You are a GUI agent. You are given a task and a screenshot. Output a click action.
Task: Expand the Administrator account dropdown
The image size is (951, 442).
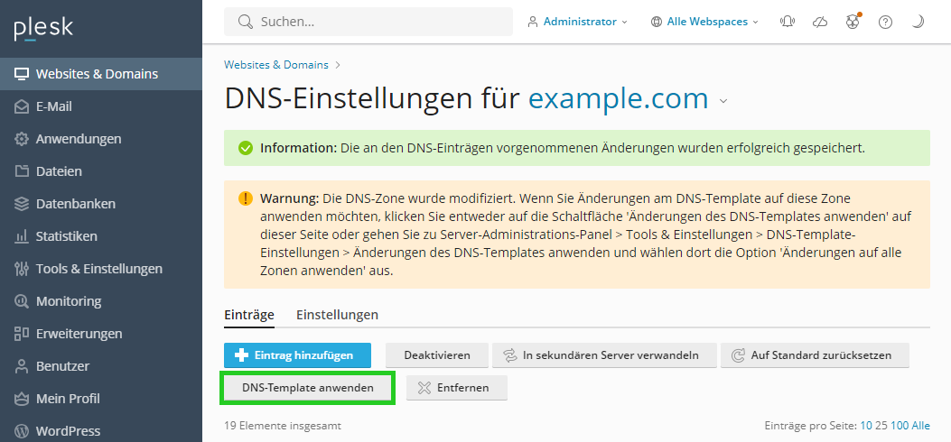(577, 22)
